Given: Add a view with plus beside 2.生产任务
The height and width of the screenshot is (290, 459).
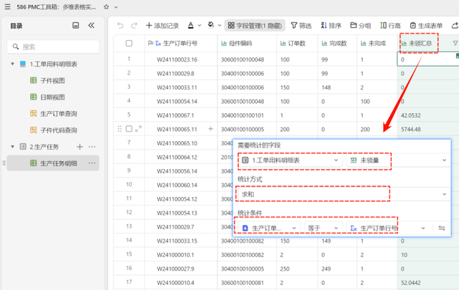Looking at the screenshot, I should pos(80,147).
